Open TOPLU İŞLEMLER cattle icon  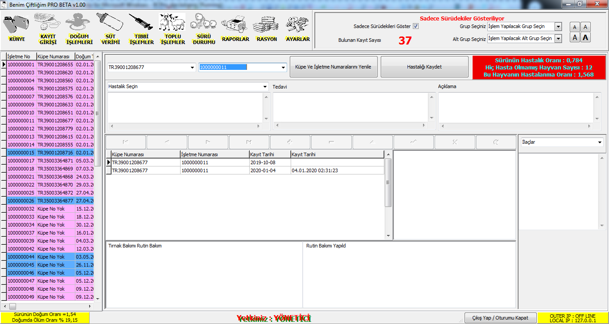coord(172,27)
